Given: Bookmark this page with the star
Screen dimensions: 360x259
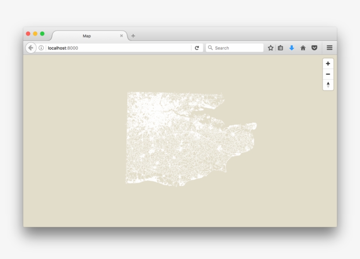Looking at the screenshot, I should click(x=270, y=47).
